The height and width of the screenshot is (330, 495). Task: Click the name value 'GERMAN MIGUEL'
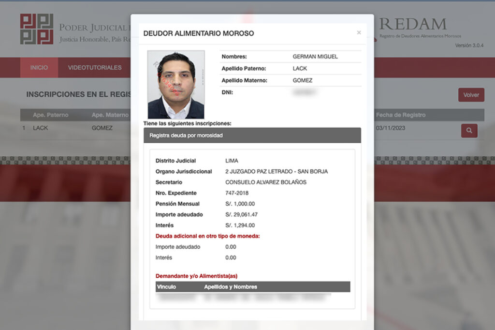pos(315,57)
